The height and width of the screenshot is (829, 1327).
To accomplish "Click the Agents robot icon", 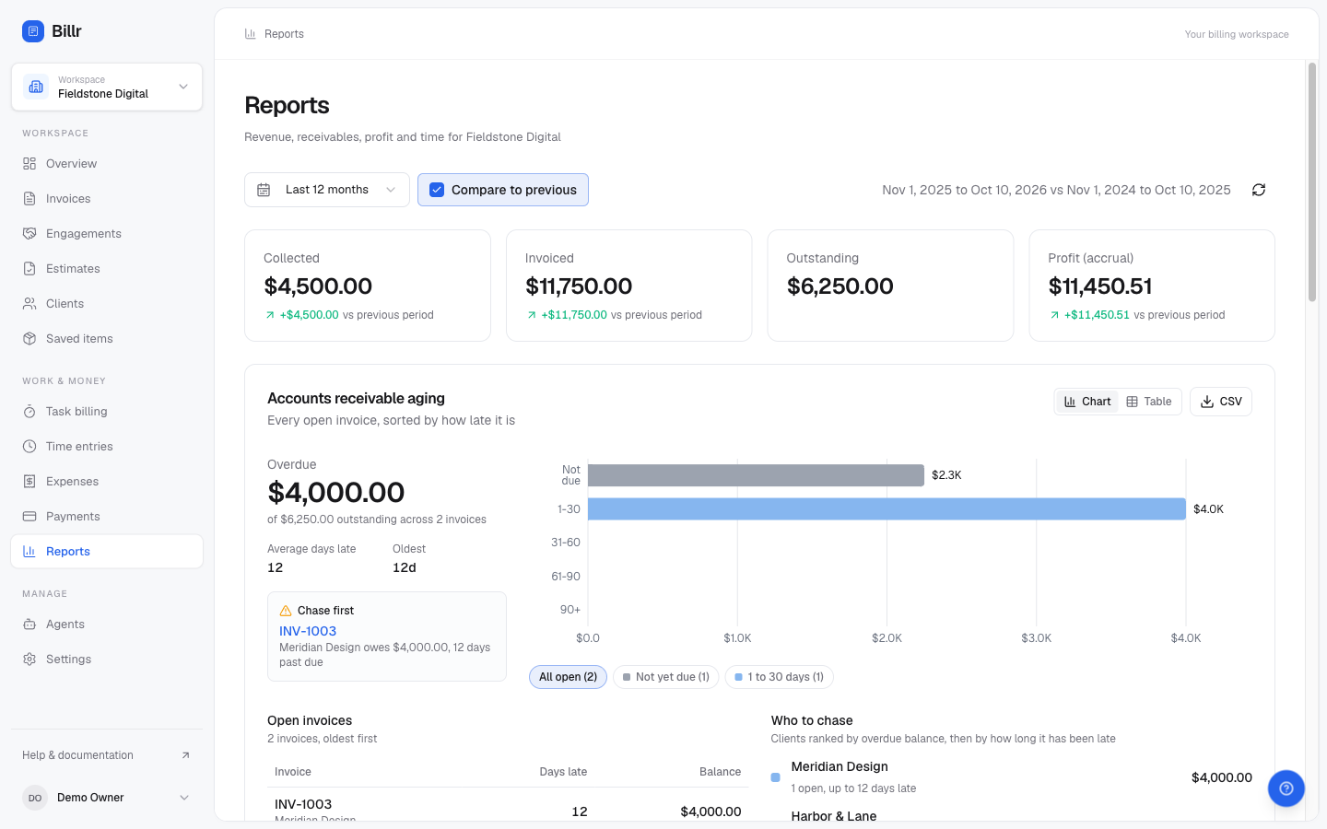I will pyautogui.click(x=29, y=625).
